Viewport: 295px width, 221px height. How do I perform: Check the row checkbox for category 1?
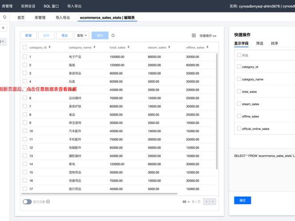[25, 56]
